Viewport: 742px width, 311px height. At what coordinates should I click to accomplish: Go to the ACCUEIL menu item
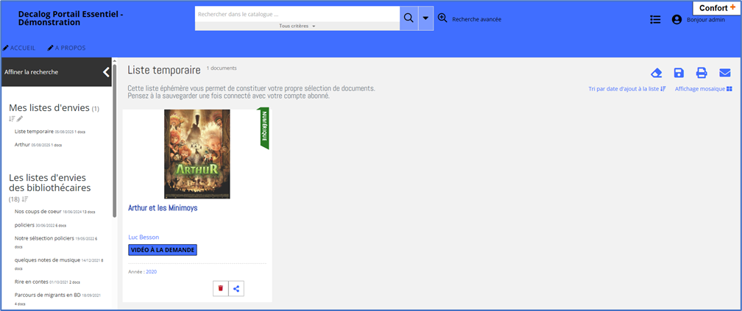19,48
